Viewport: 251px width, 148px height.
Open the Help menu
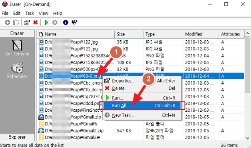pos(58,13)
